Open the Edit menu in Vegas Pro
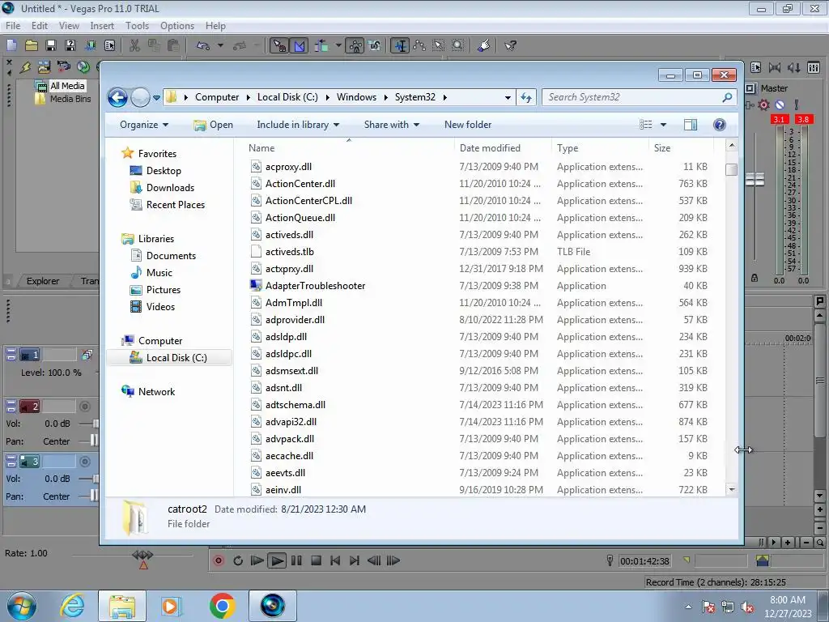 40,25
